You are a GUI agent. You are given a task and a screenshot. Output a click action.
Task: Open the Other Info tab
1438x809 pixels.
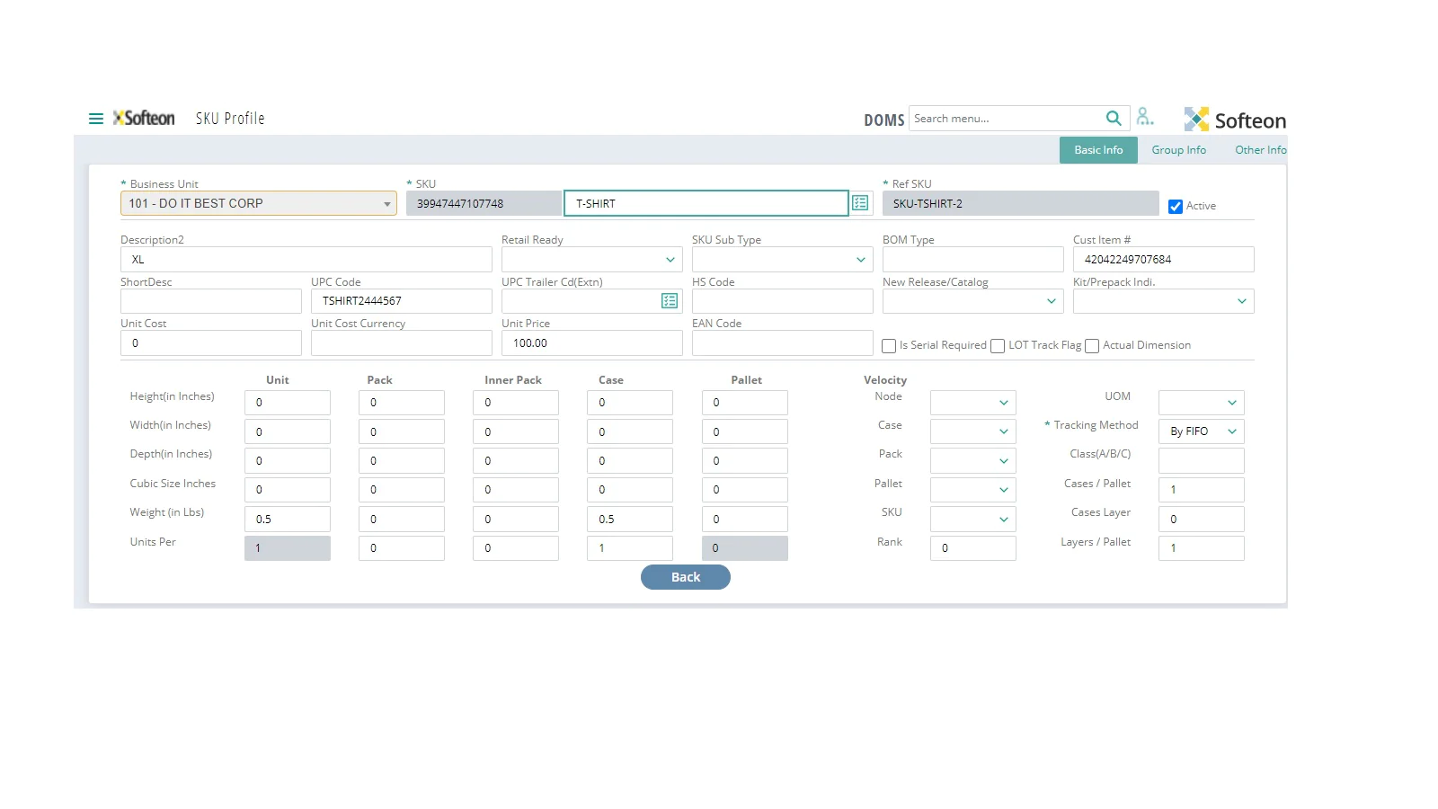click(x=1259, y=150)
